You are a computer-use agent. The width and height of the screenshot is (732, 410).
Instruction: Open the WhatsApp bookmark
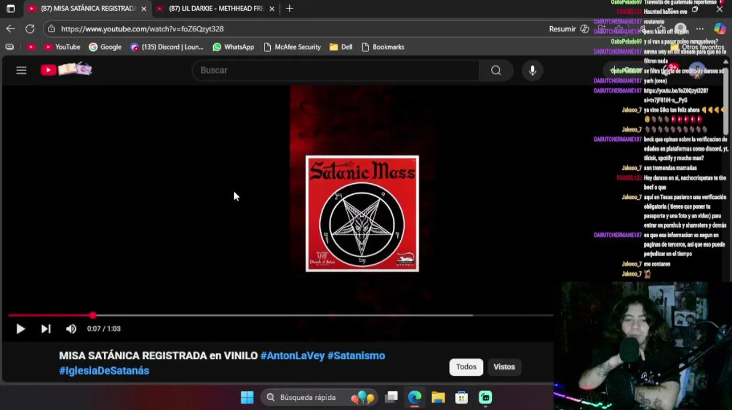click(233, 47)
